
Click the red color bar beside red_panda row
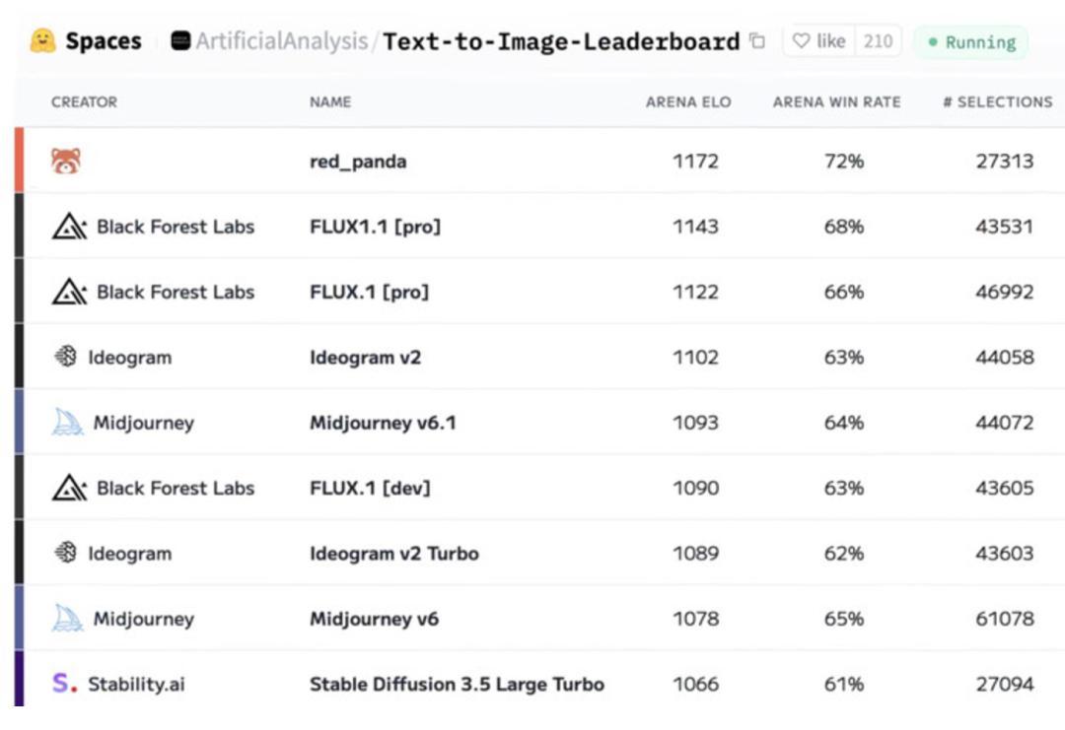pyautogui.click(x=19, y=161)
